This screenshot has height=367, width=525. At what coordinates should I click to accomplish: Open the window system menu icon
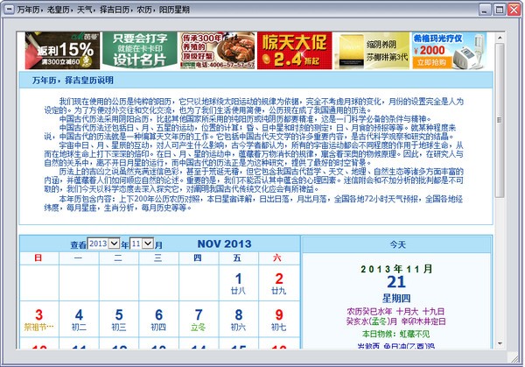[x=9, y=10]
